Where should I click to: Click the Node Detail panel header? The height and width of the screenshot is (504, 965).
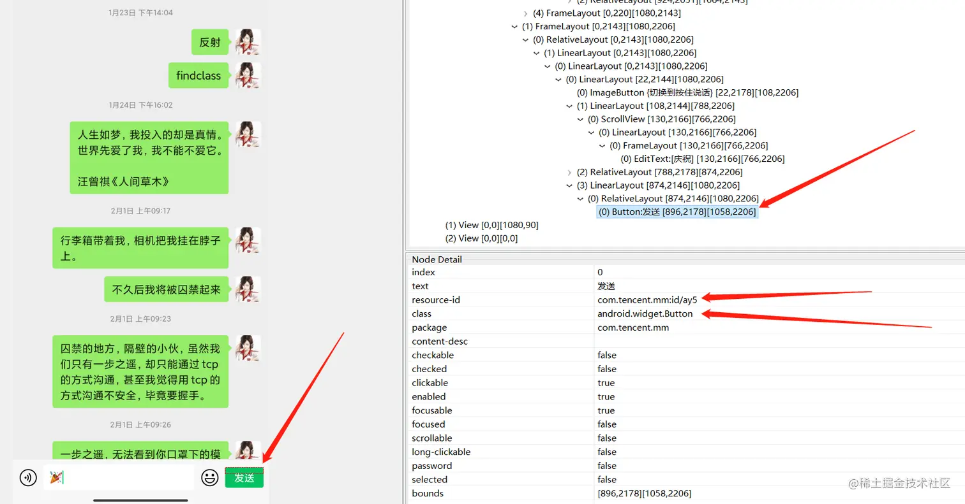(x=437, y=259)
